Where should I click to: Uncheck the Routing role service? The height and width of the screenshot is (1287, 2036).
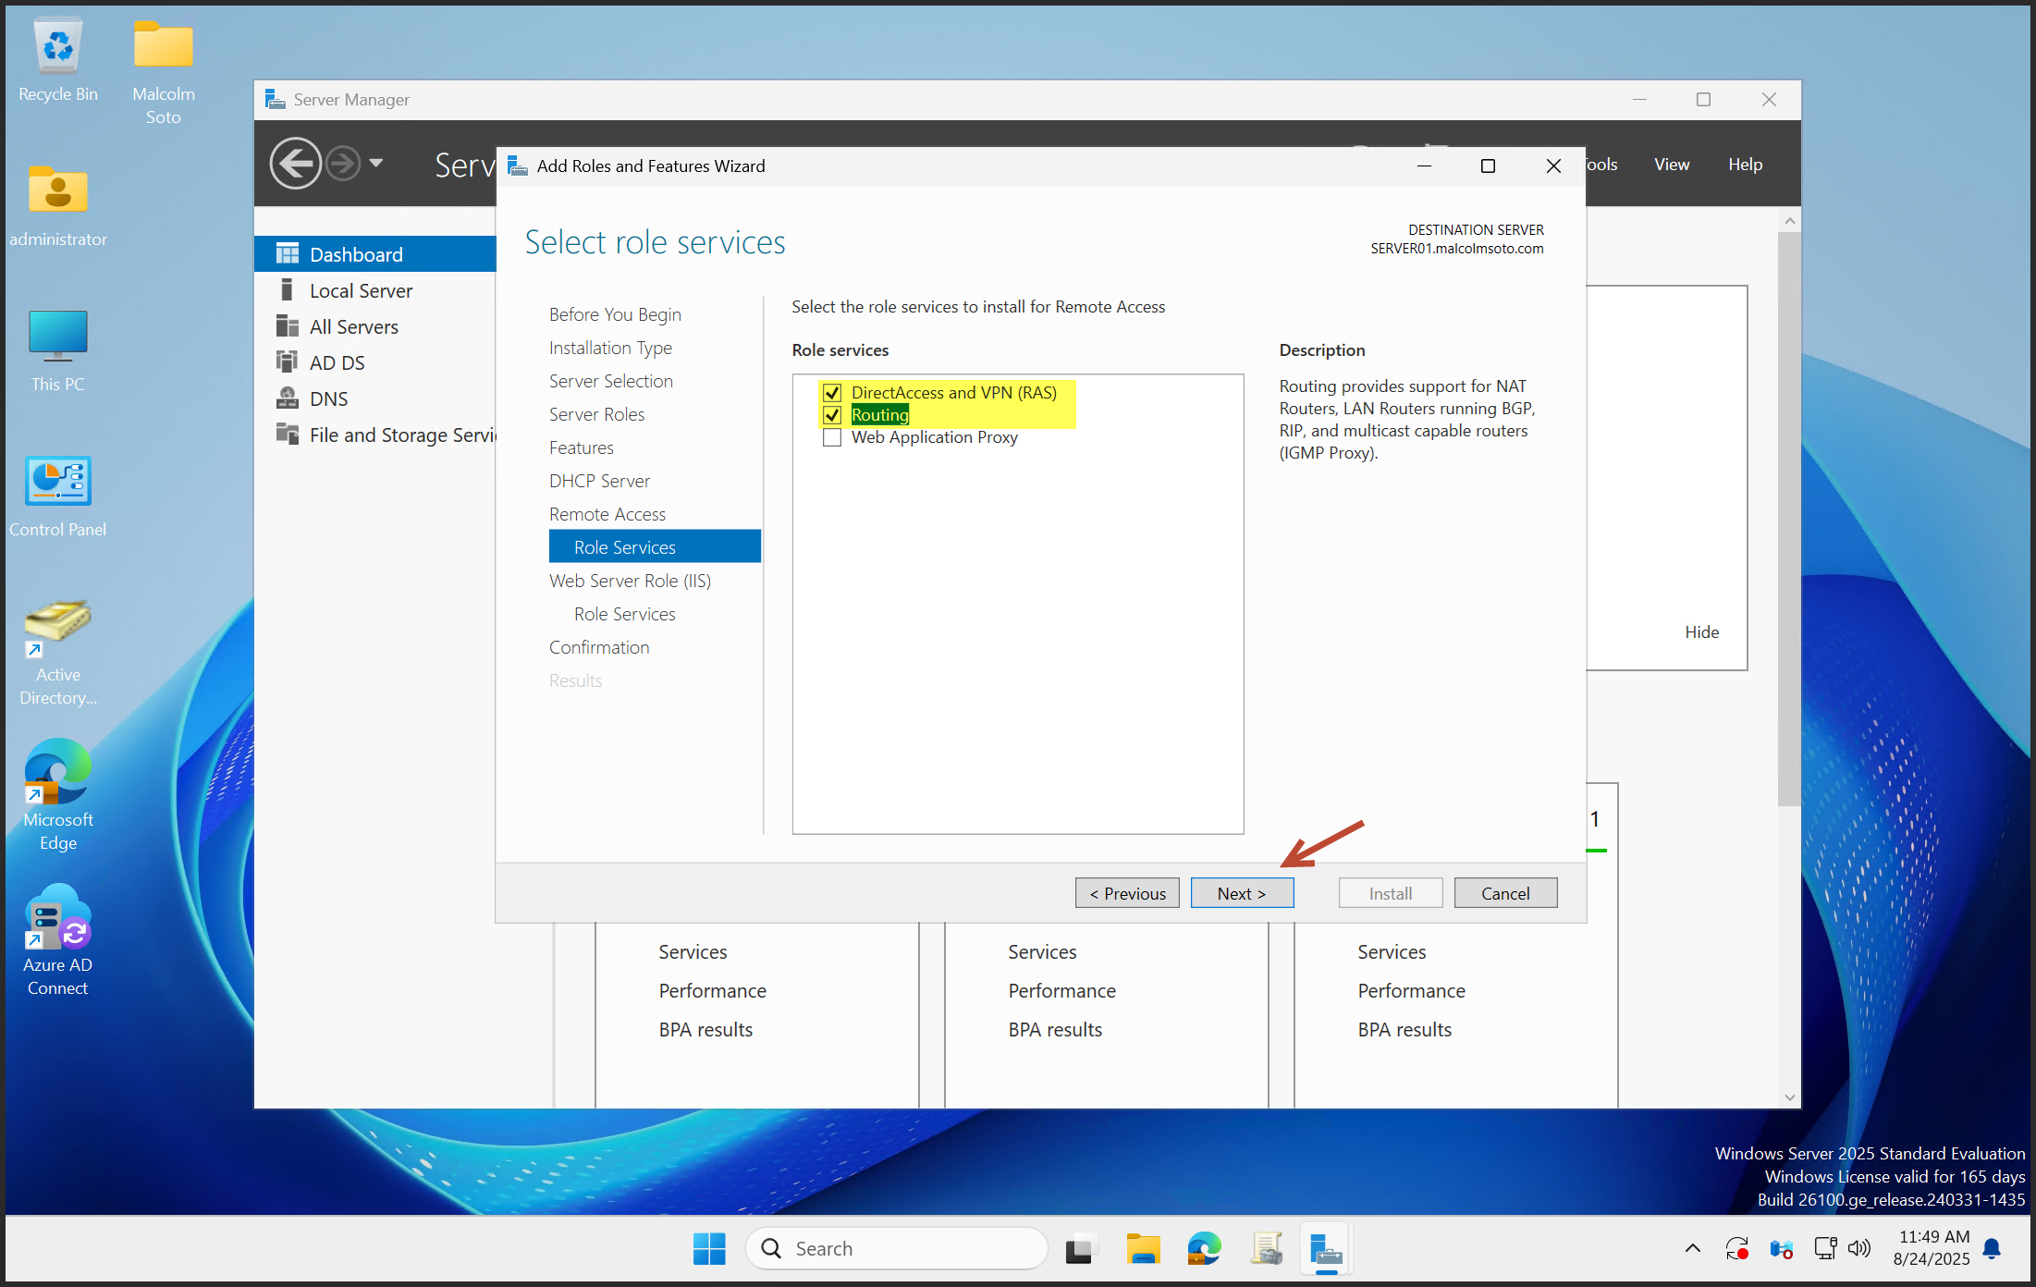pos(831,415)
